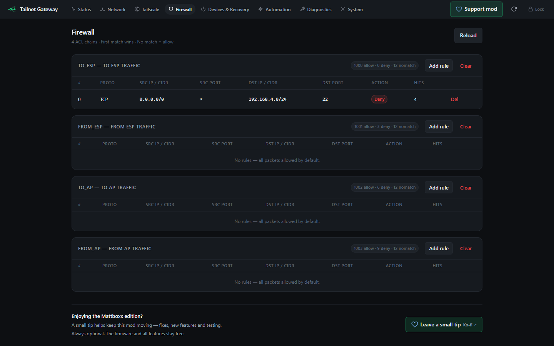554x346 pixels.
Task: Open the Status tab
Action: [81, 9]
